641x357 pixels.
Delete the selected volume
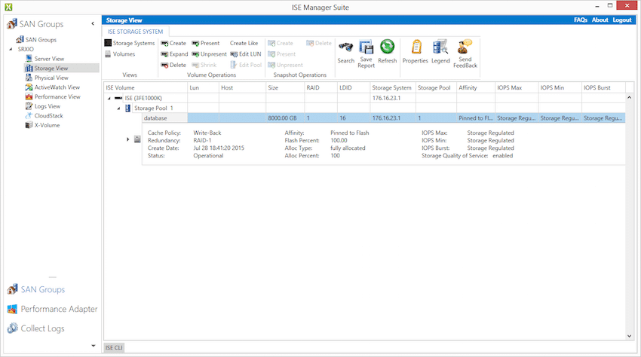173,65
